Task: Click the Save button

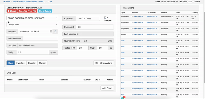Action: tap(11, 63)
